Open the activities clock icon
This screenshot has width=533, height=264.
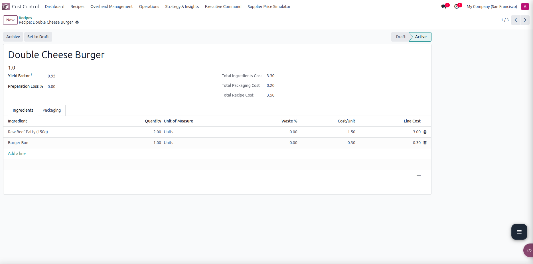[457, 7]
